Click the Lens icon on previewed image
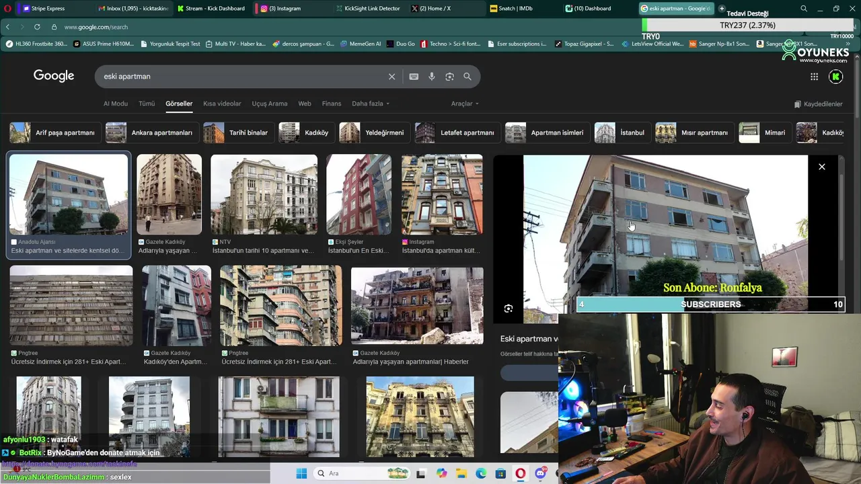861x484 pixels. [x=509, y=309]
